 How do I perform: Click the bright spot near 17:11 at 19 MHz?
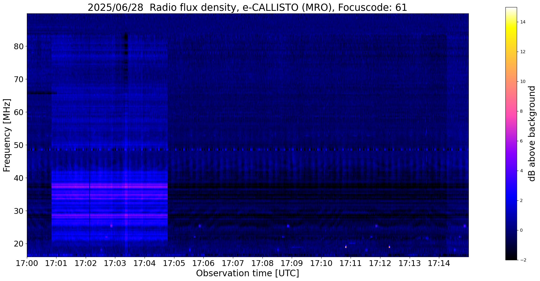[x=346, y=247]
